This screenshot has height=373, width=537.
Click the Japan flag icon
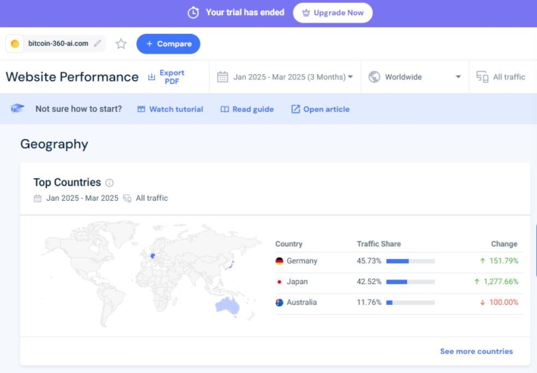(x=279, y=282)
